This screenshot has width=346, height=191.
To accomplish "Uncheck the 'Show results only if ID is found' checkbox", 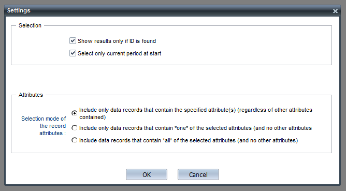I will pos(73,41).
